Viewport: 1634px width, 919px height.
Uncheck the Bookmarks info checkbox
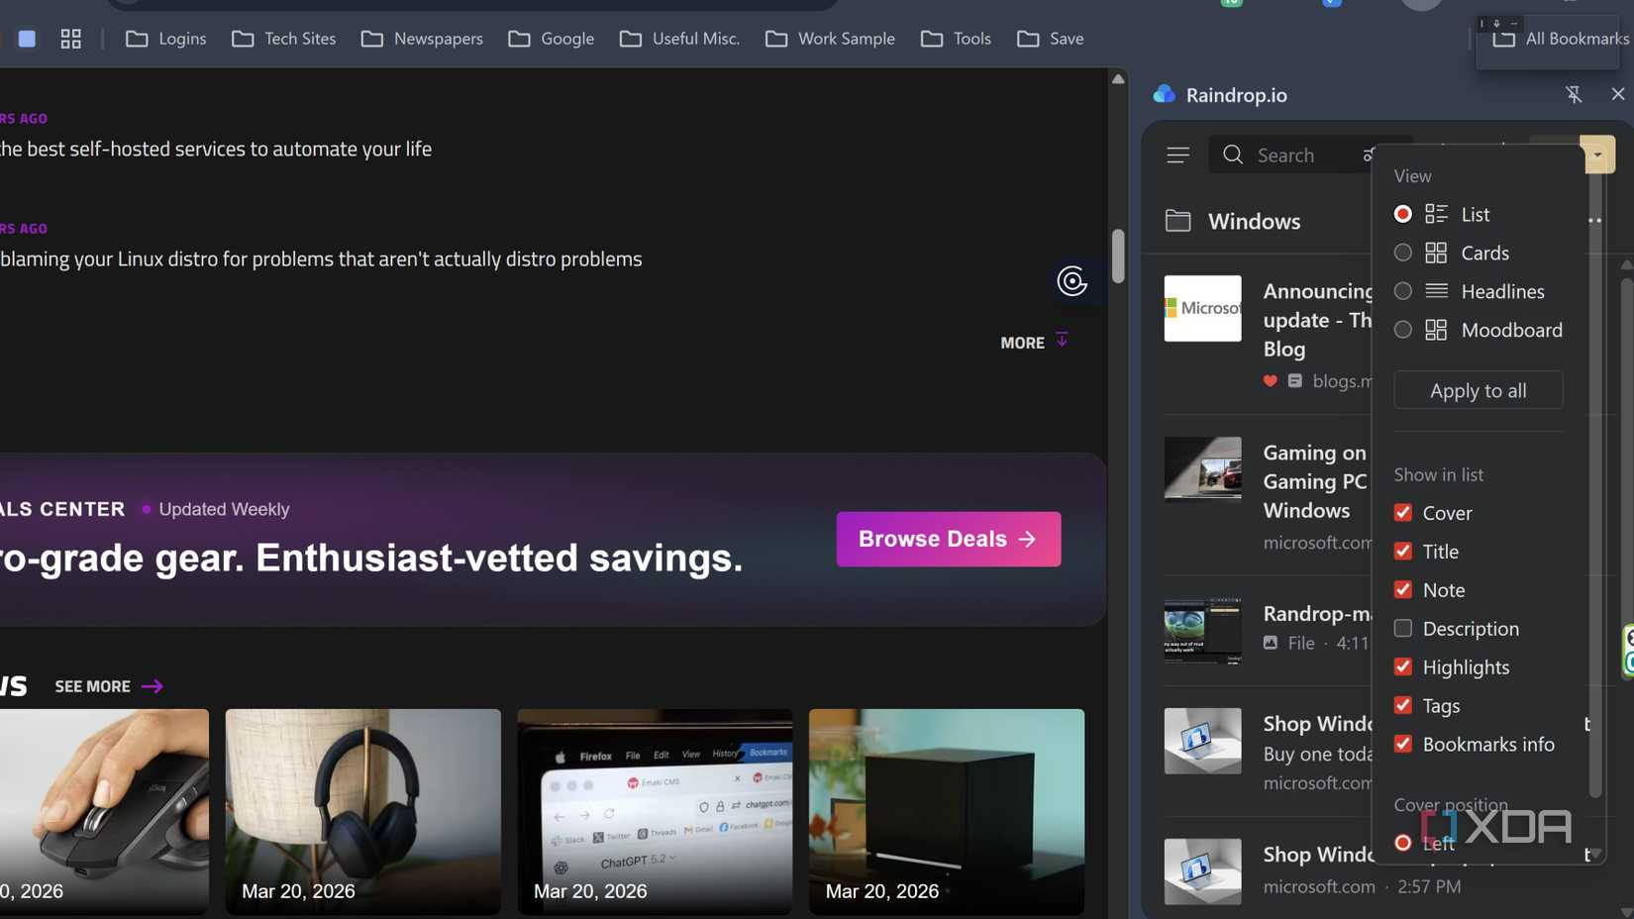(1402, 745)
